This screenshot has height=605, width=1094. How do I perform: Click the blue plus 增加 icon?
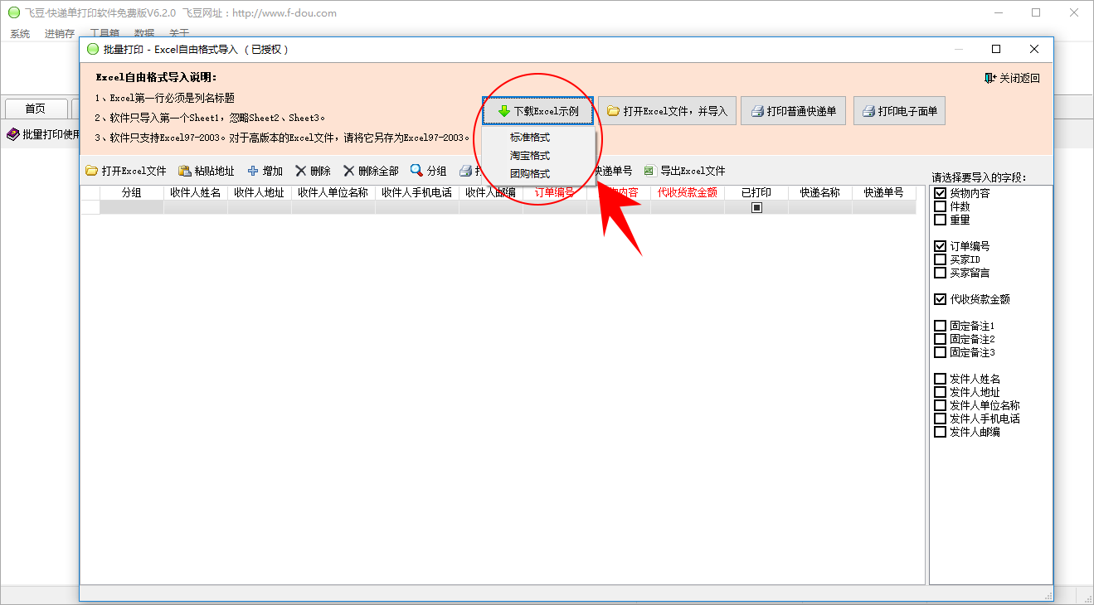click(253, 172)
